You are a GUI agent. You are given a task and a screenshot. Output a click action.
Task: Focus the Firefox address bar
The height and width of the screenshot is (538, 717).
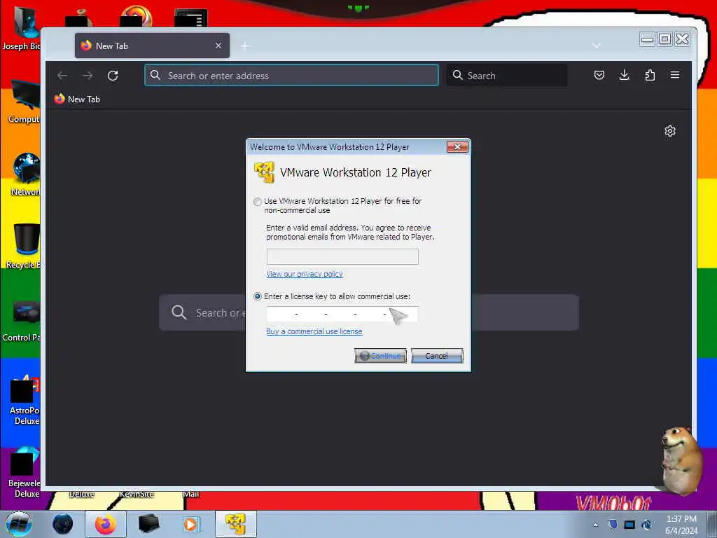point(291,76)
